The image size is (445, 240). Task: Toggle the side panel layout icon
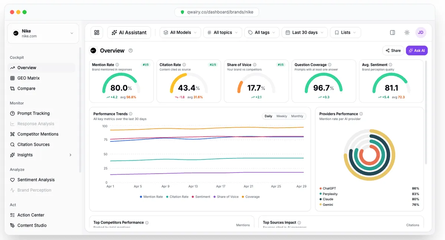[392, 33]
